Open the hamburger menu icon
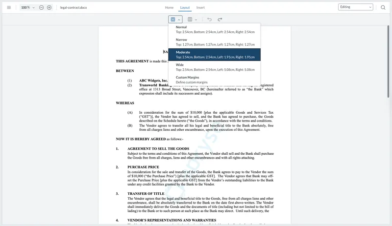Image resolution: width=392 pixels, height=226 pixels. [x=9, y=7]
